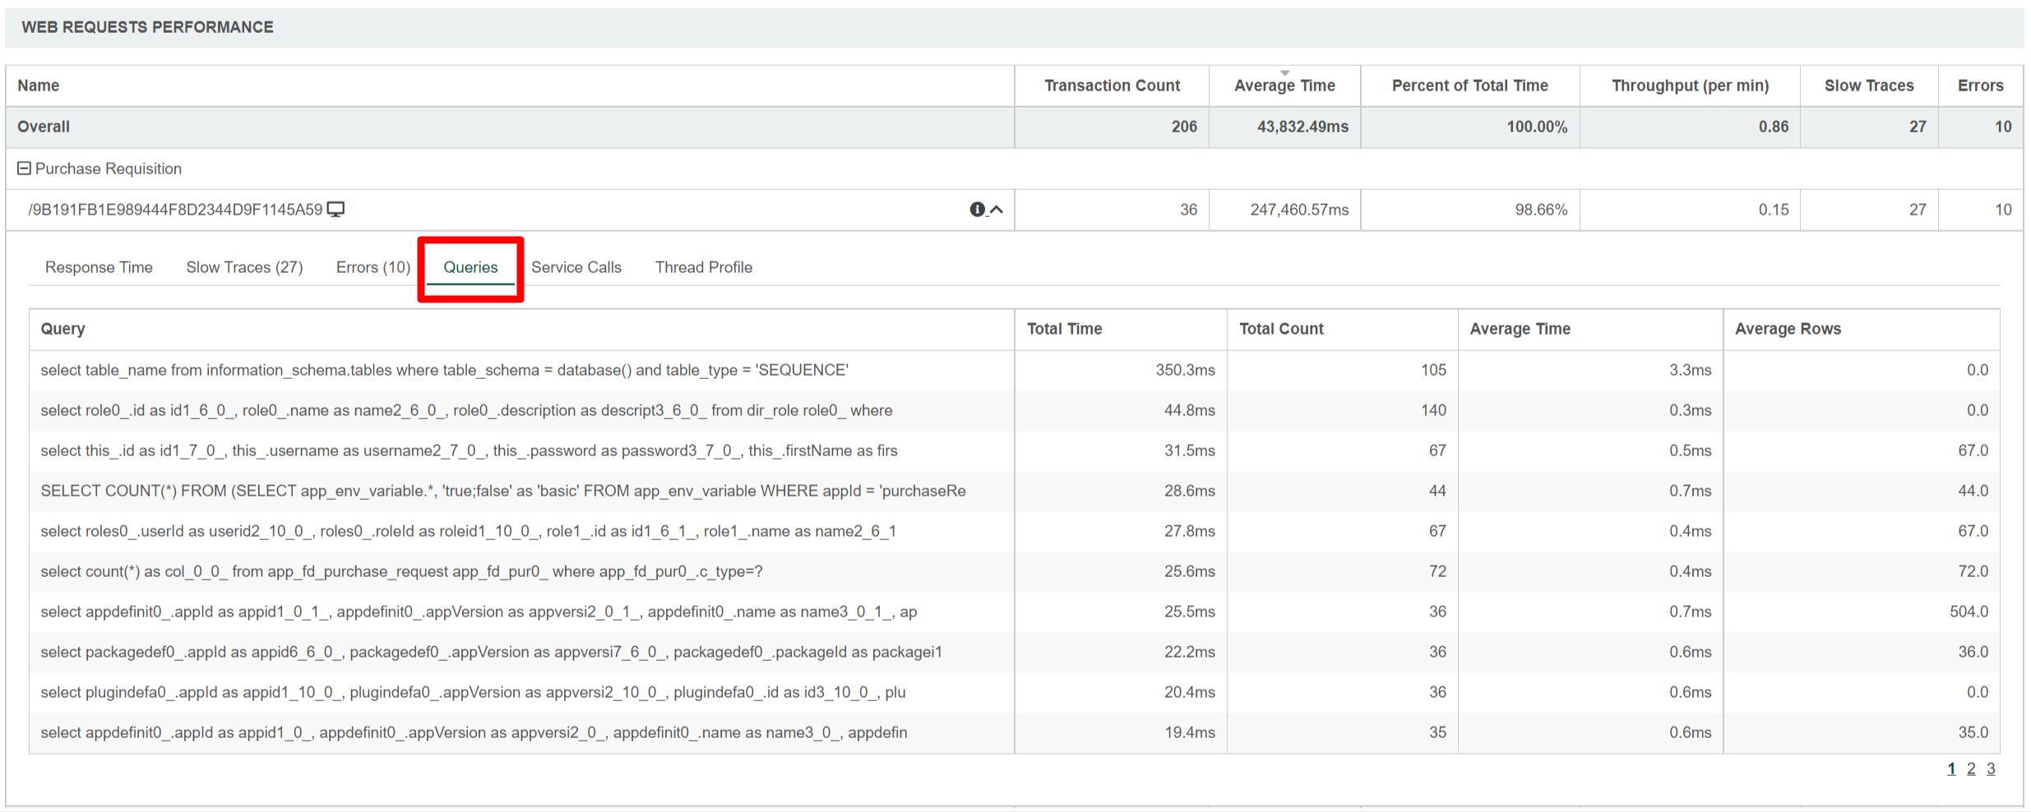Image resolution: width=2031 pixels, height=812 pixels.
Task: Open the Response Time tab
Action: pos(99,267)
